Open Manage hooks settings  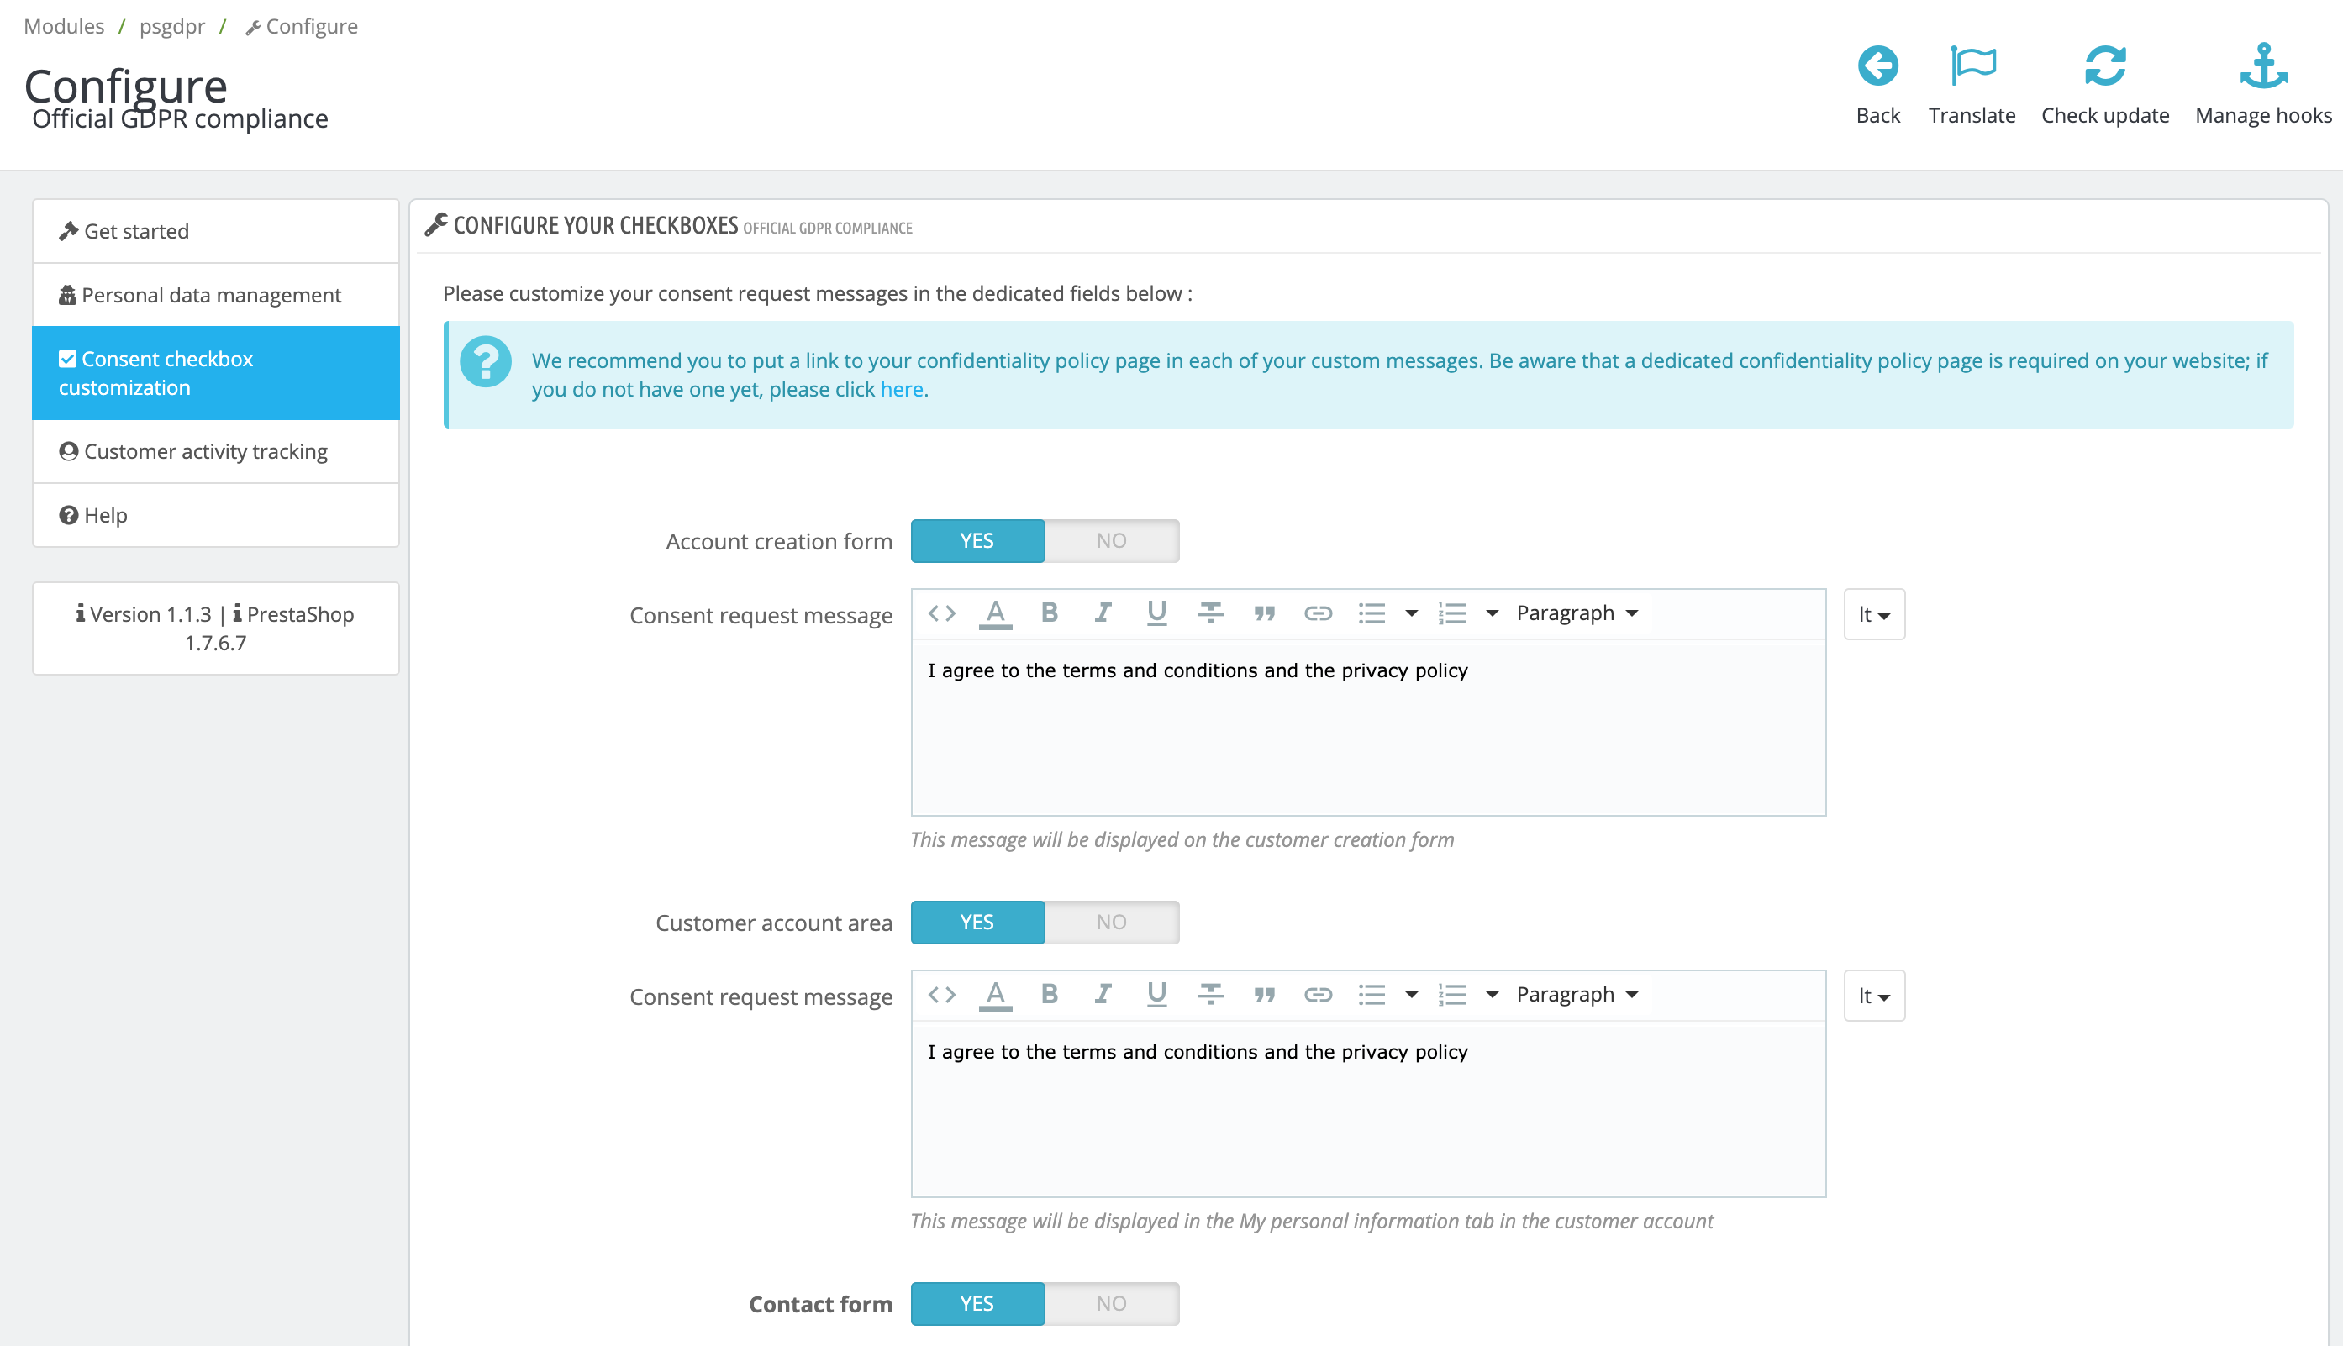coord(2262,83)
